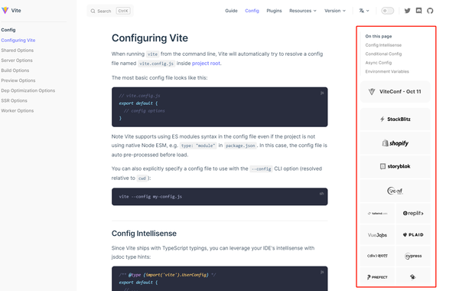Open ViteConf - Oct 11 banner

[x=396, y=92]
